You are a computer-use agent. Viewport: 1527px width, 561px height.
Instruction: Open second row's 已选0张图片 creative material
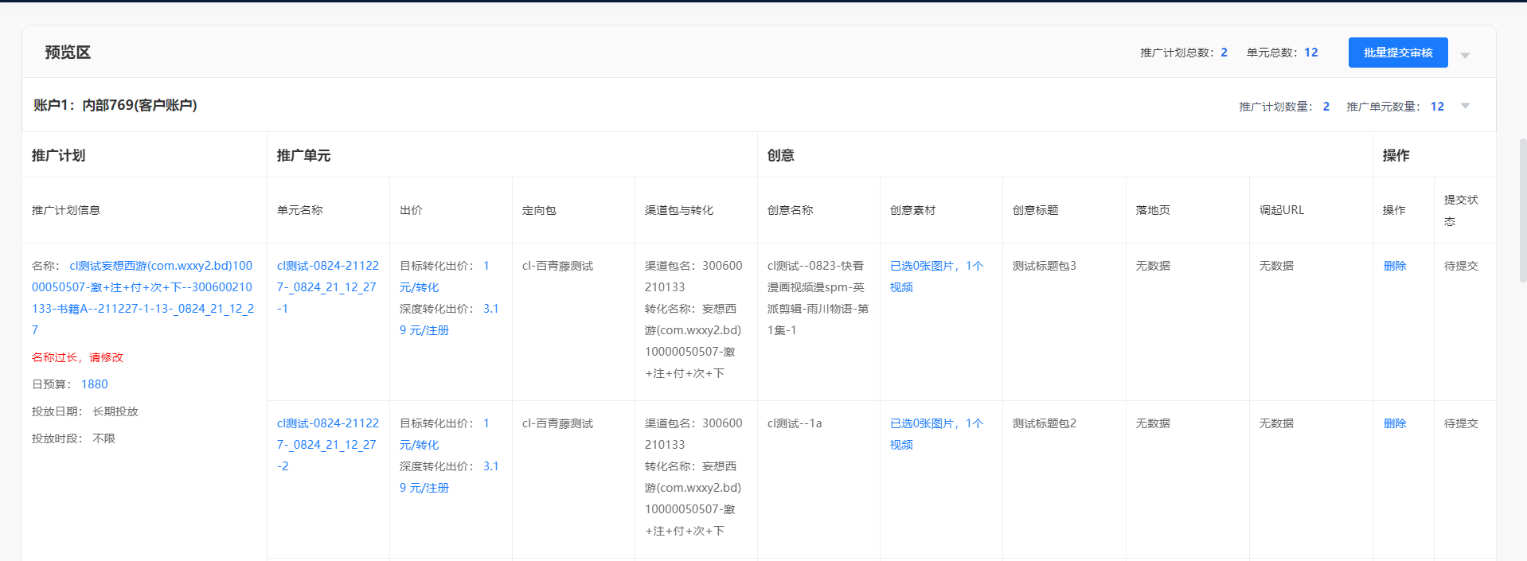[x=936, y=434]
